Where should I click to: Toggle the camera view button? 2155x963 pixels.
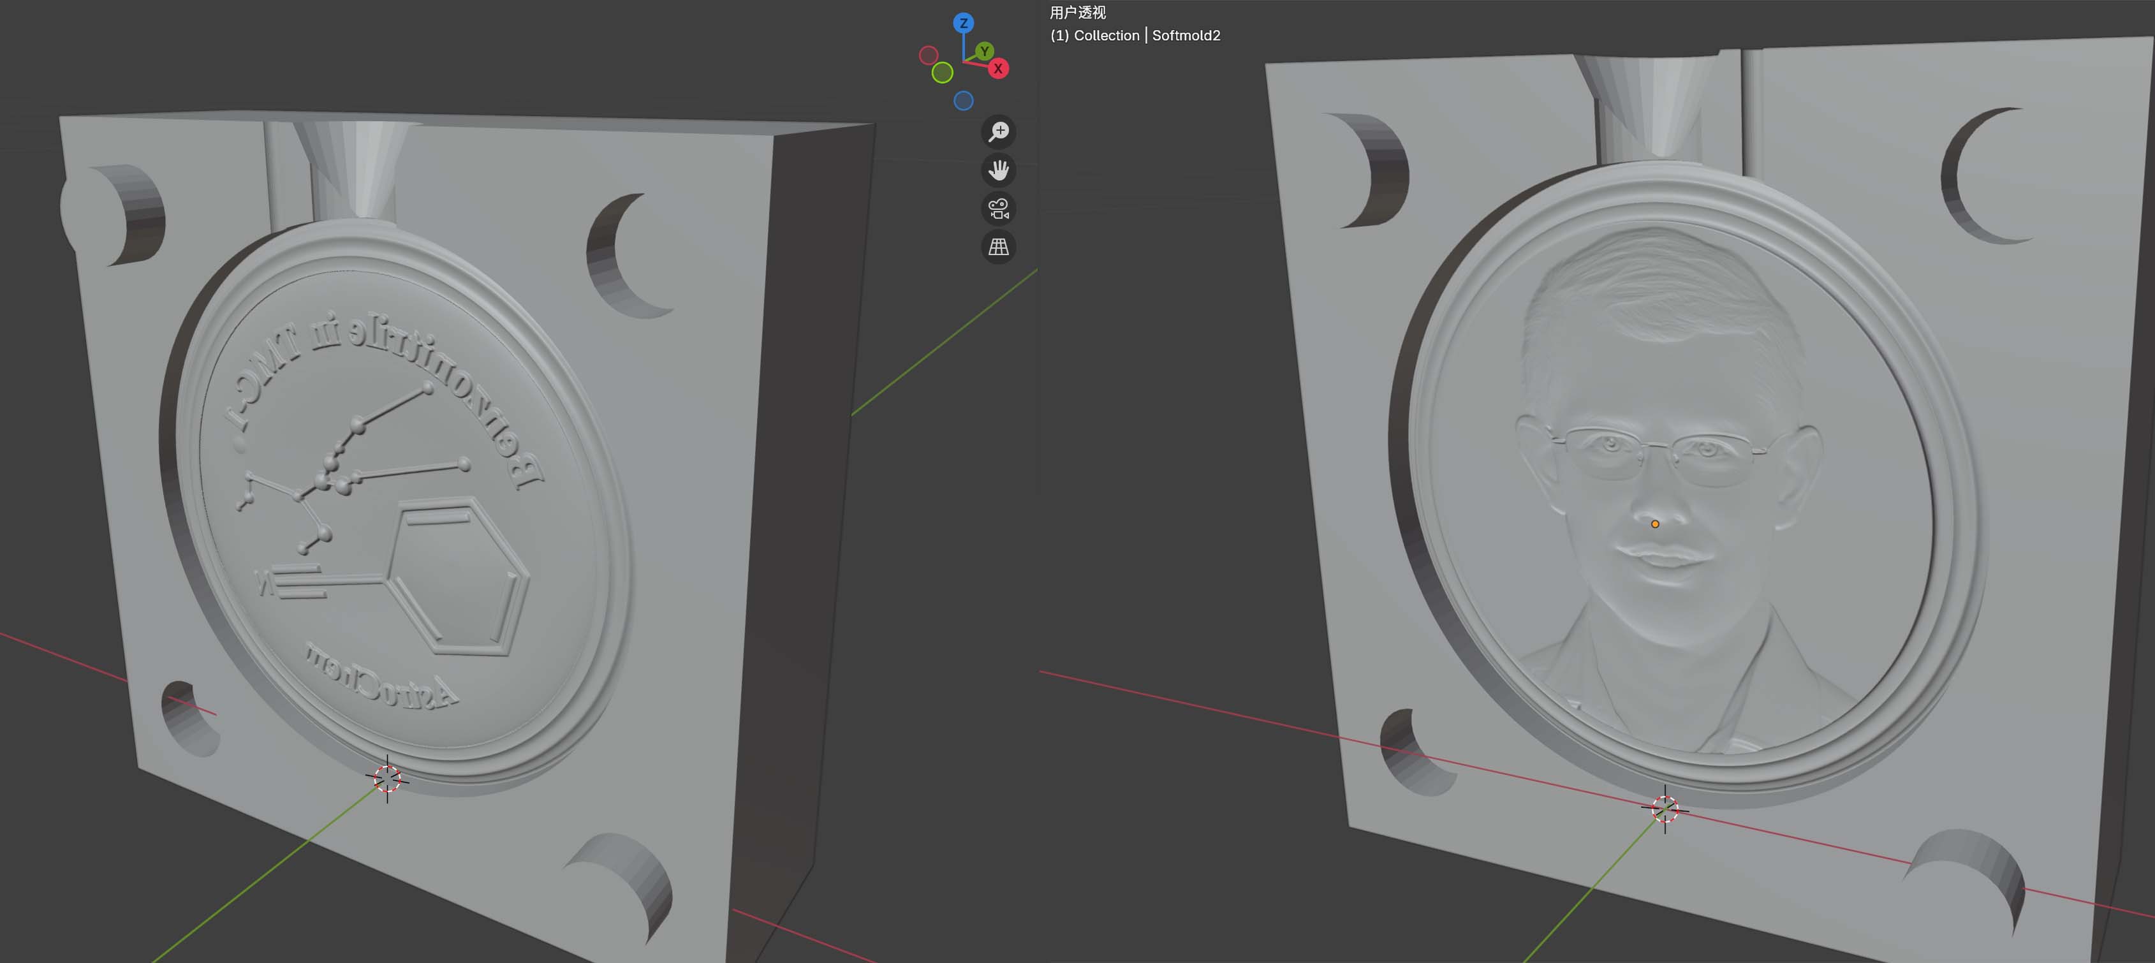[x=998, y=209]
